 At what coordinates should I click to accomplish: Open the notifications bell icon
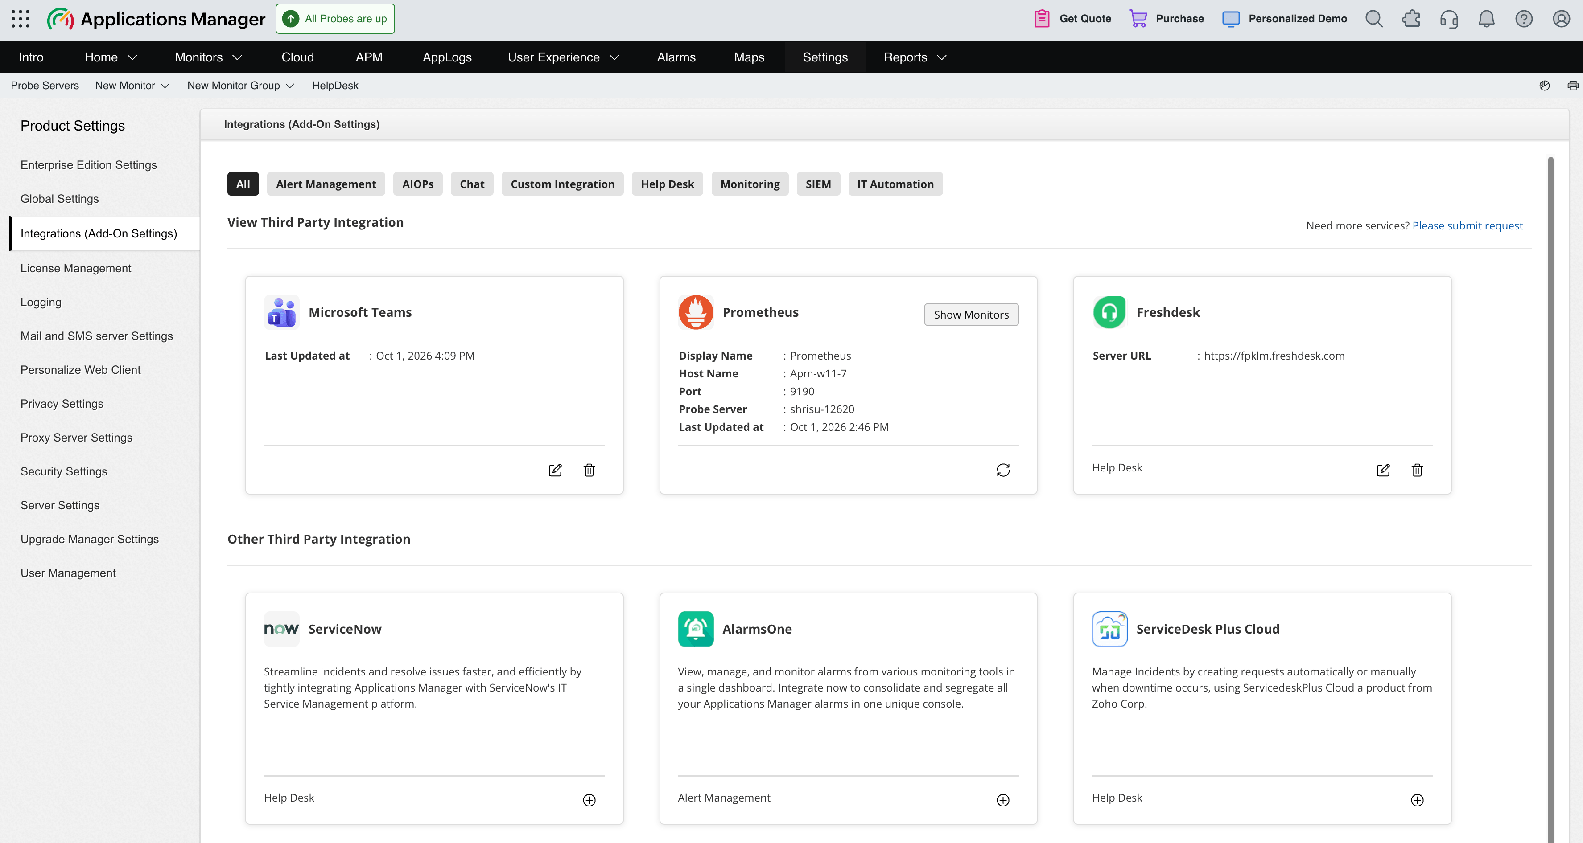tap(1487, 18)
